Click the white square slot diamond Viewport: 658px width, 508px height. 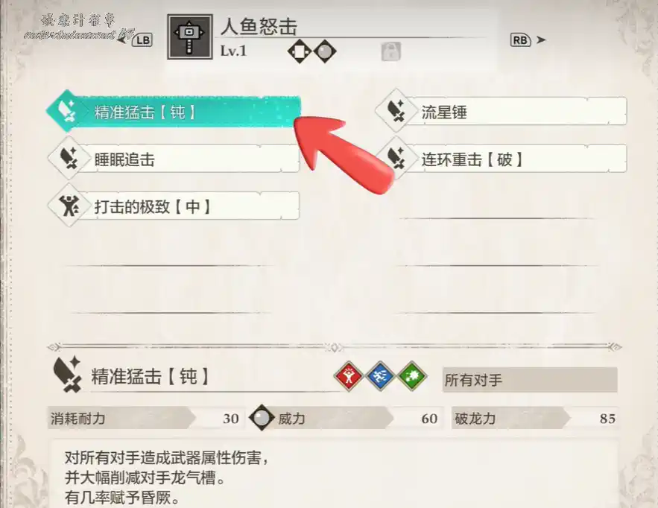coord(300,51)
